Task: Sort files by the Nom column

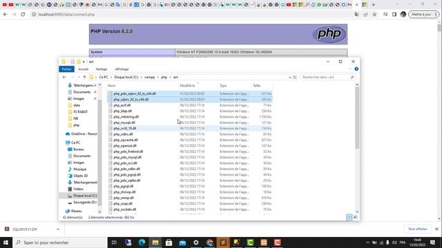Action: (112, 85)
